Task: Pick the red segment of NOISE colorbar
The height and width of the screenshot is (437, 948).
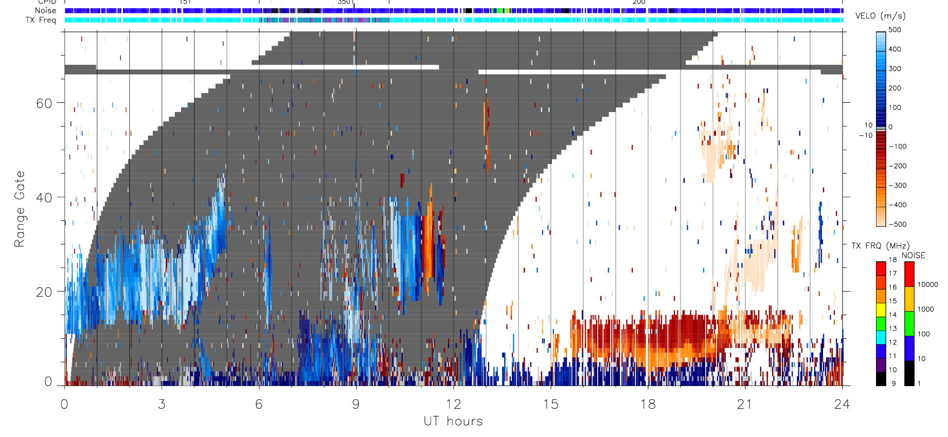Action: [x=909, y=274]
